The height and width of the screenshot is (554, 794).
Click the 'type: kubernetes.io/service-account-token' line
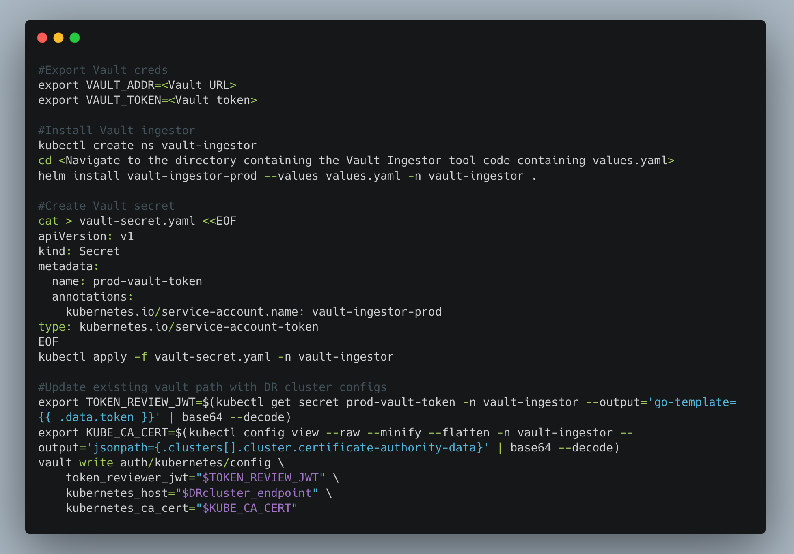click(179, 327)
